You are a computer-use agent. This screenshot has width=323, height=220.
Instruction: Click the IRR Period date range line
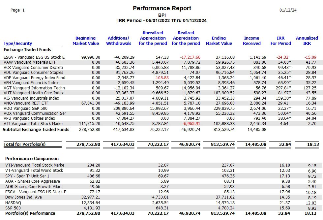coord(162,20)
